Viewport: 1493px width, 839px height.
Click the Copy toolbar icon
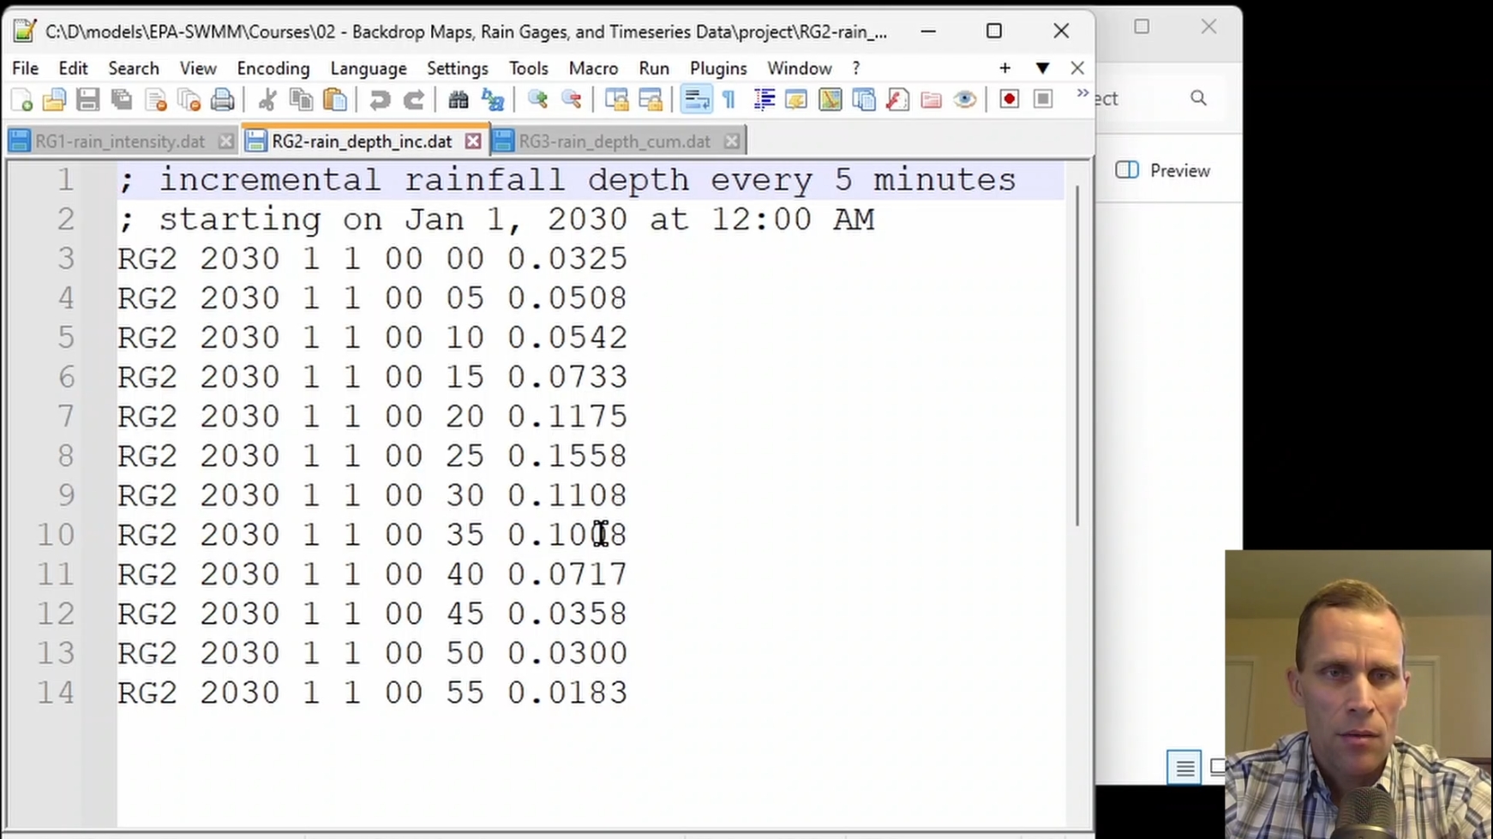pyautogui.click(x=301, y=100)
